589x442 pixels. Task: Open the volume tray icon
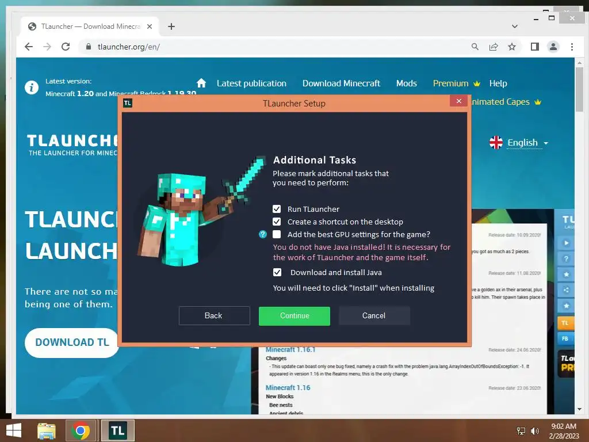[534, 431]
